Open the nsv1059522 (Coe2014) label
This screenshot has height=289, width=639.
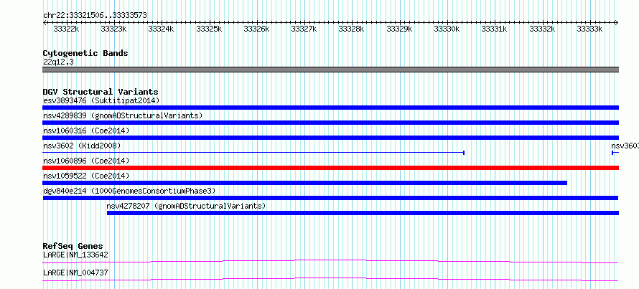(x=86, y=176)
